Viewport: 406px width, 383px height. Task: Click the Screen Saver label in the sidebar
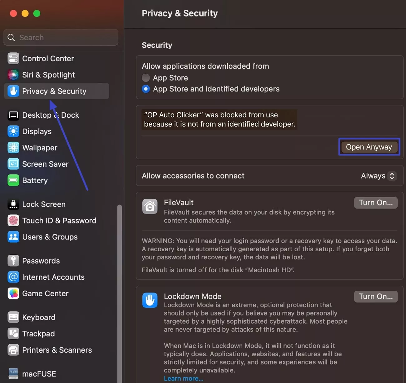pyautogui.click(x=45, y=164)
